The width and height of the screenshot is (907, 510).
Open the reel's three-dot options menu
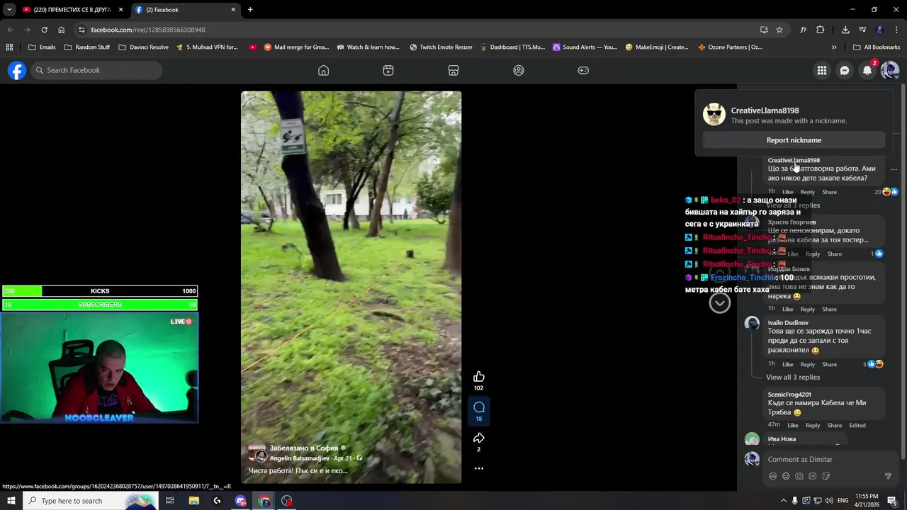[x=479, y=468]
